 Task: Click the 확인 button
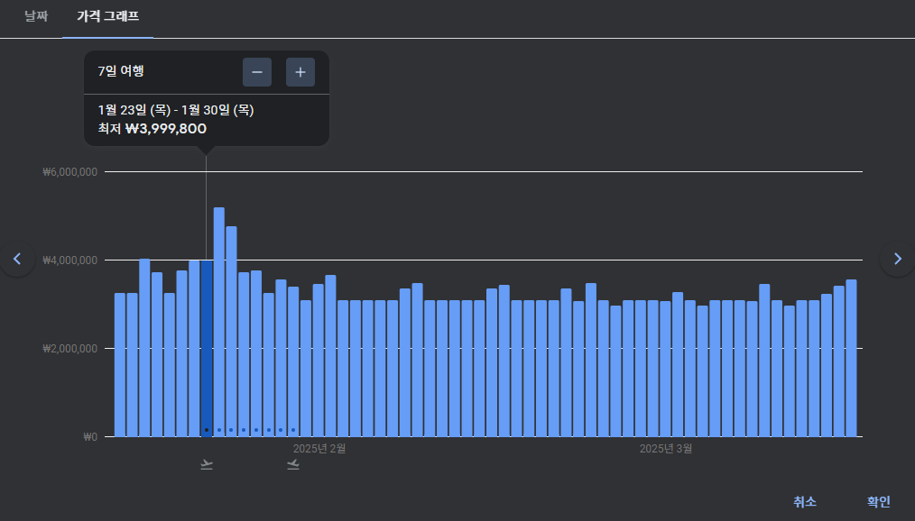coord(878,502)
